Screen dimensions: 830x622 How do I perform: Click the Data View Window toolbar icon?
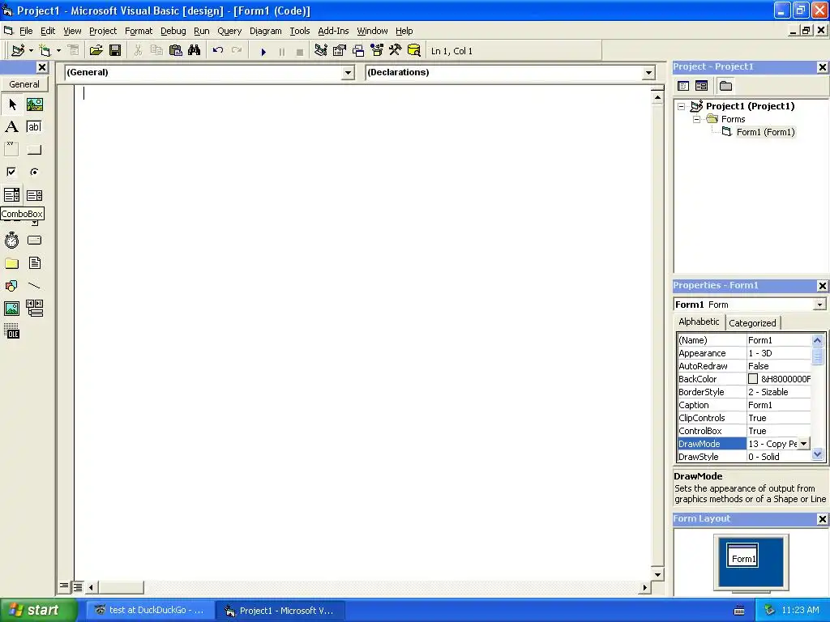click(x=414, y=51)
